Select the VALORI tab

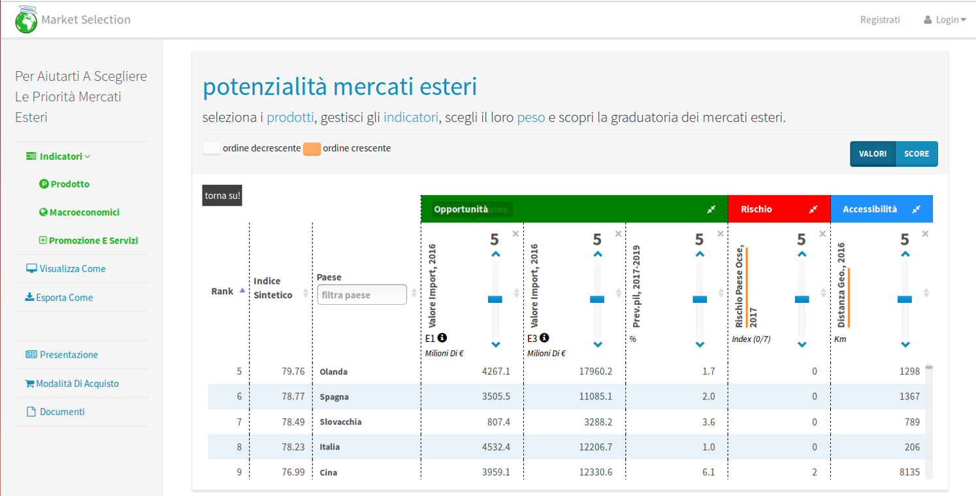[x=873, y=154]
